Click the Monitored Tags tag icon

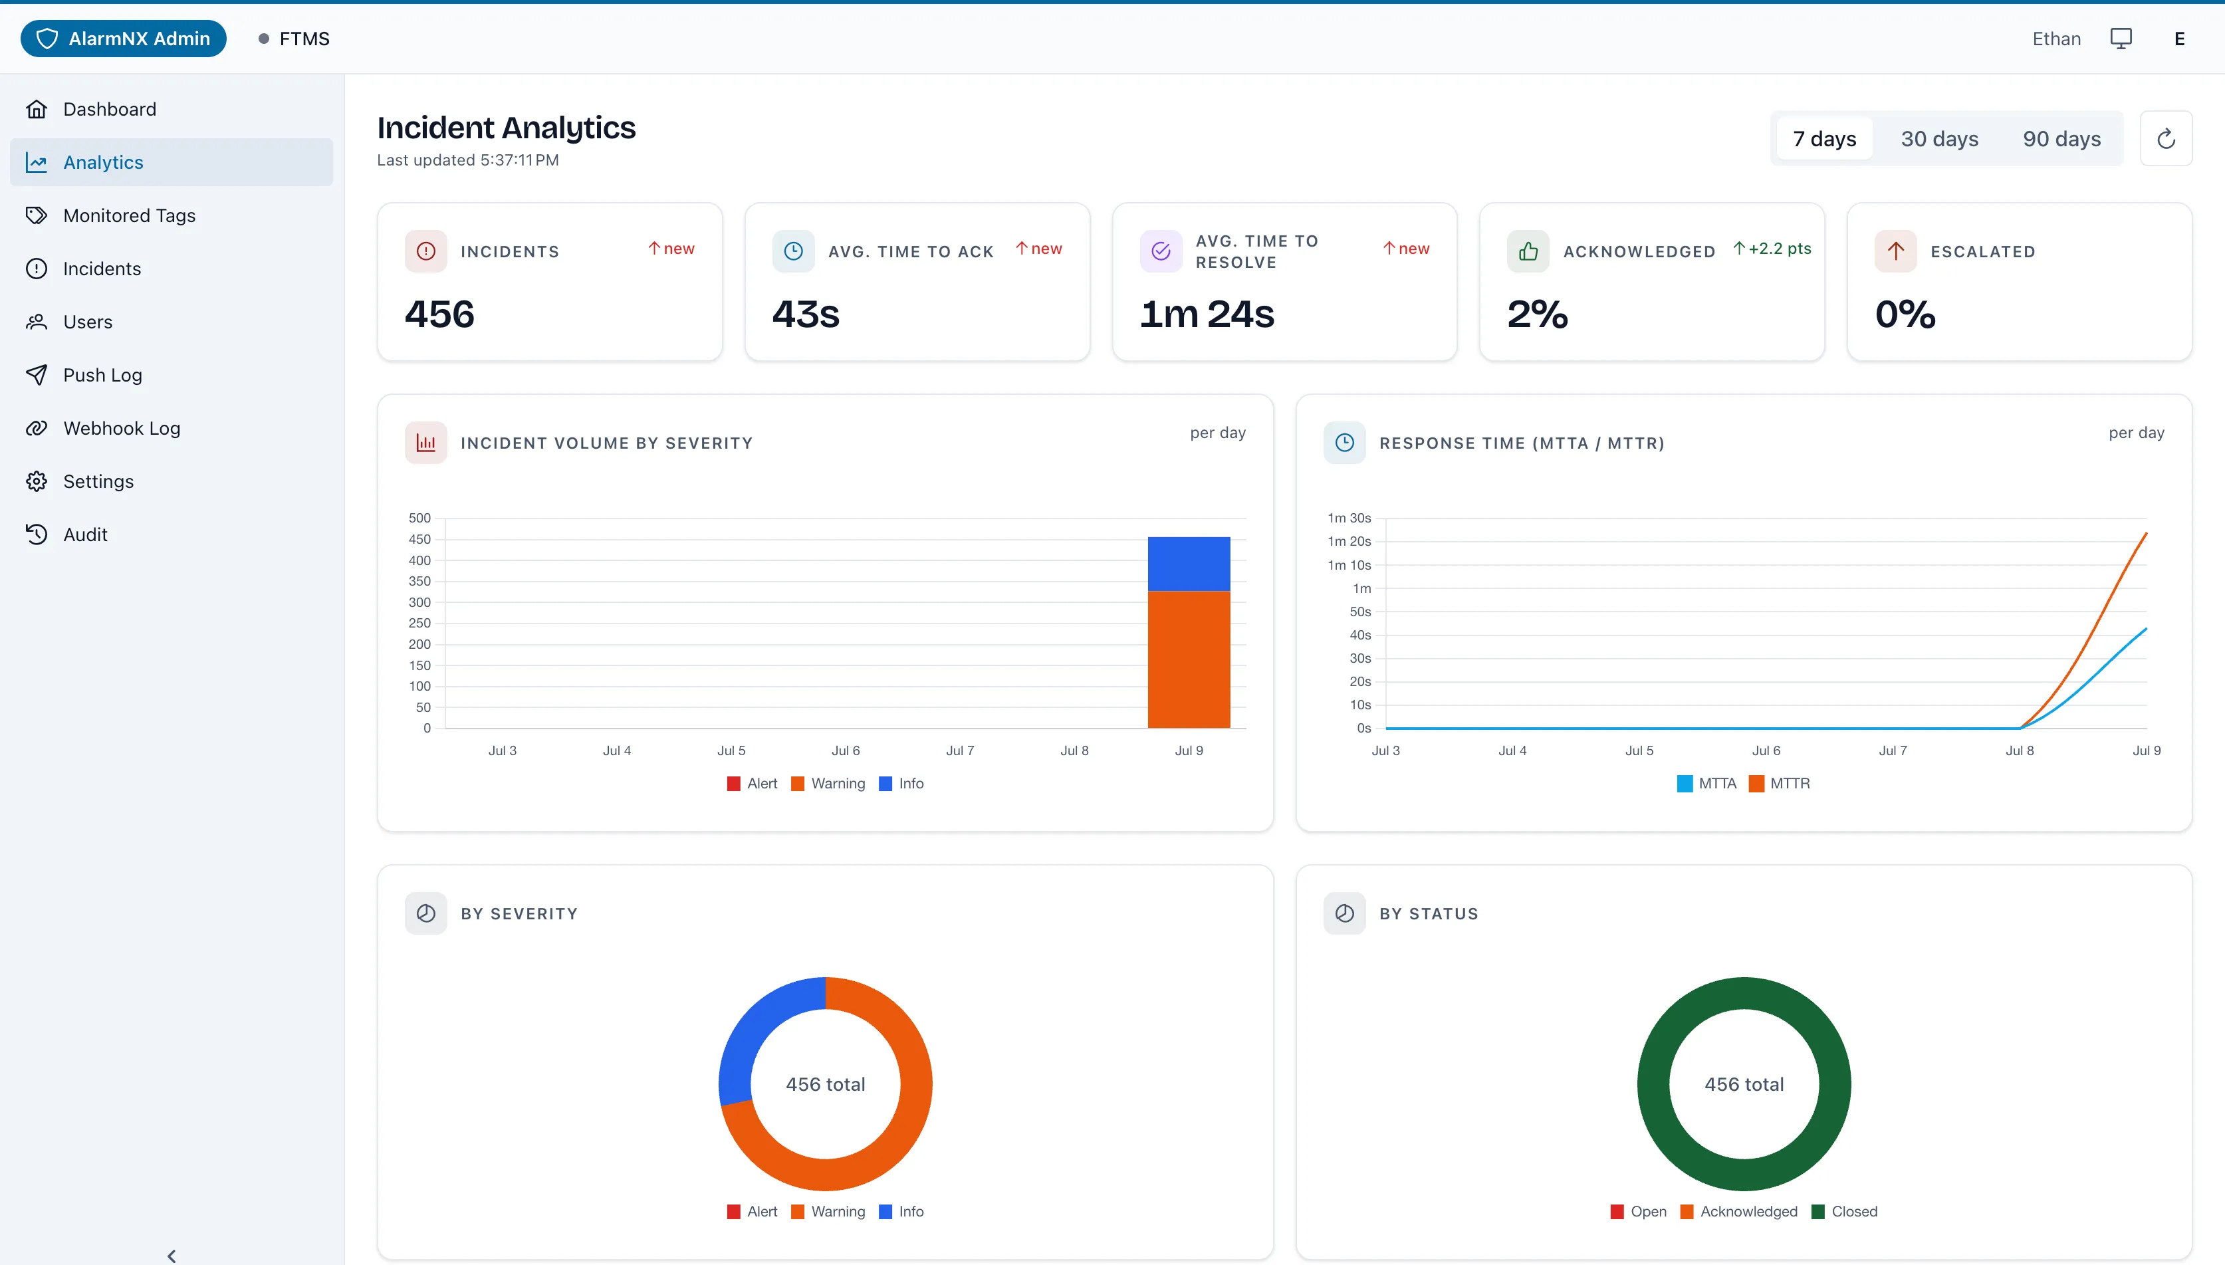37,215
